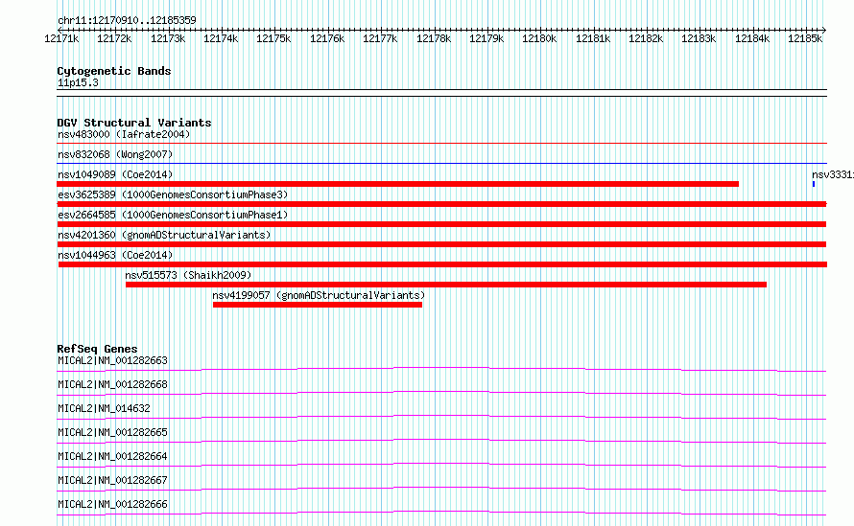Open transcript MICAL2|NM_001282664
This screenshot has width=854, height=526.
click(x=112, y=456)
